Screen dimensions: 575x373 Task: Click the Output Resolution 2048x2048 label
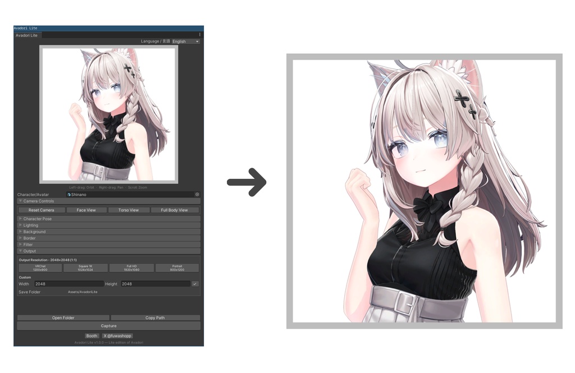coord(48,260)
